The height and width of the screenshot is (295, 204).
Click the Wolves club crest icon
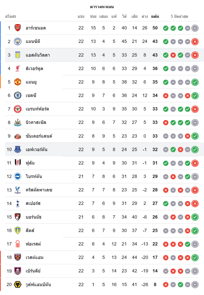click(18, 284)
